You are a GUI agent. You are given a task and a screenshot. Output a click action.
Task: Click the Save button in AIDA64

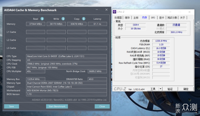coord(11,106)
